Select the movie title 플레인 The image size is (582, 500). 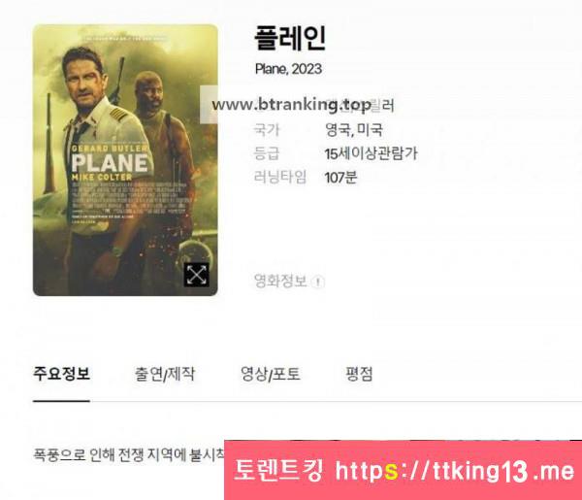pyautogui.click(x=290, y=38)
